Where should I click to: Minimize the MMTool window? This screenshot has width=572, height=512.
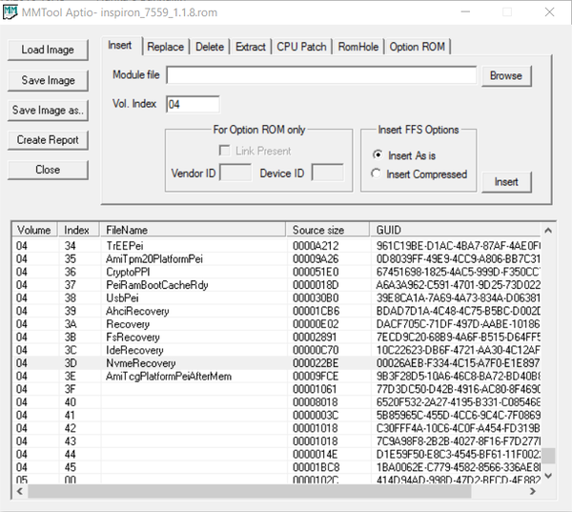[465, 12]
